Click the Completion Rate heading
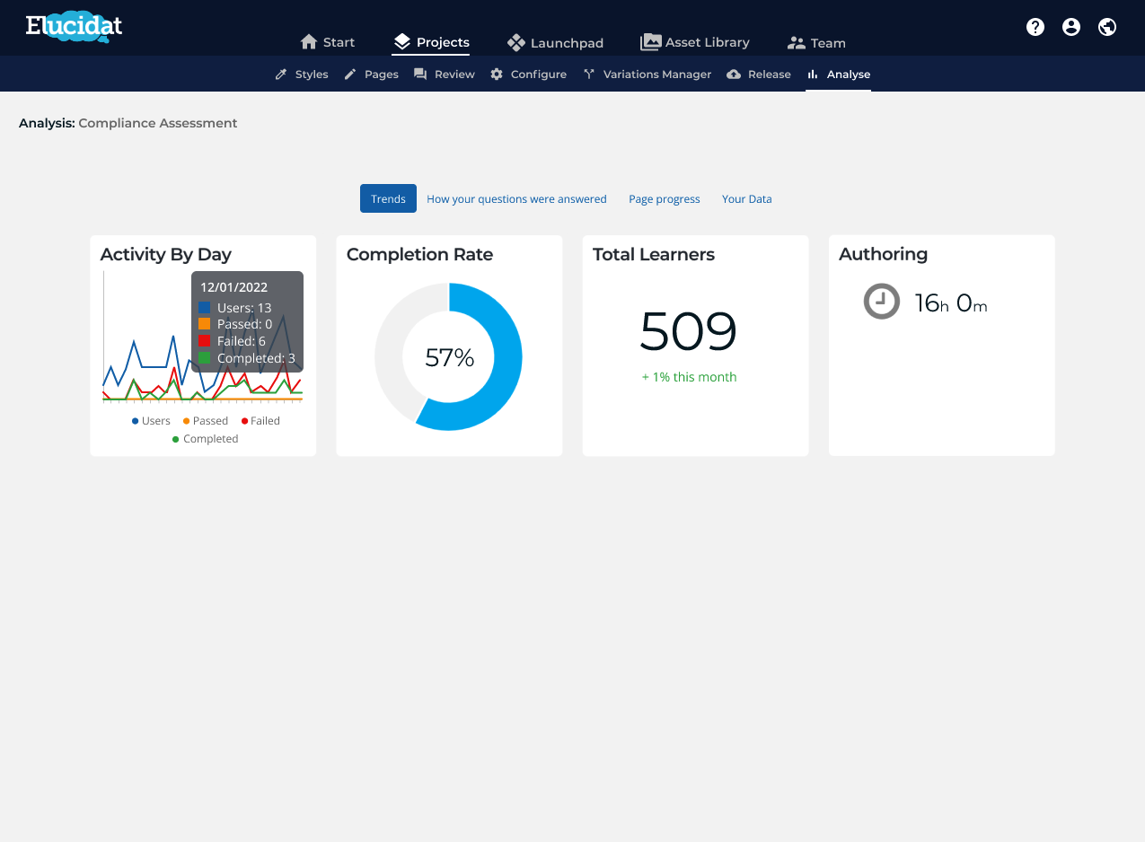 pyautogui.click(x=419, y=254)
